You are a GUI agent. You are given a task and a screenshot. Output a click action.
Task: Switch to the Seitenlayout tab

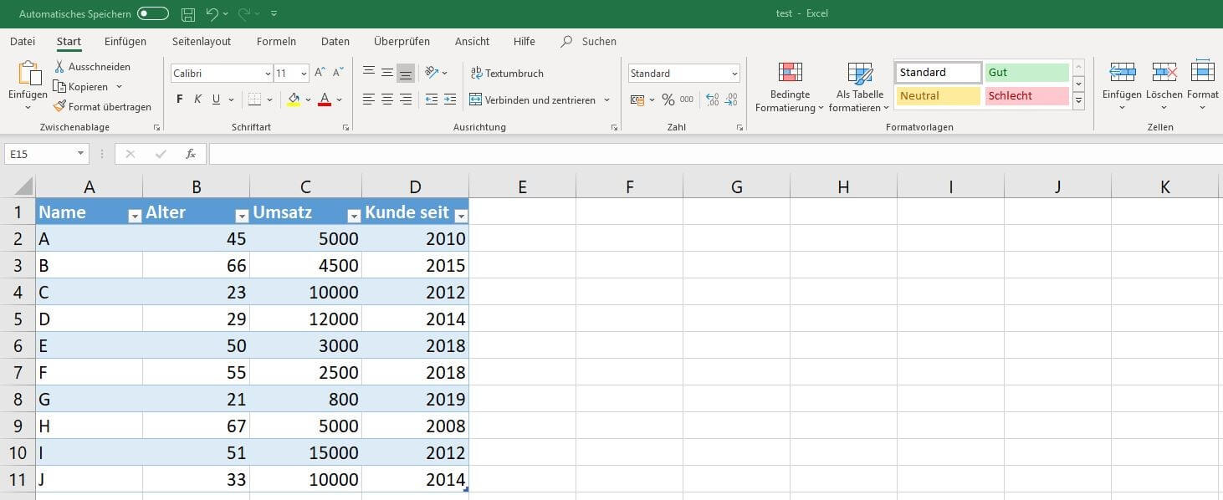[202, 41]
